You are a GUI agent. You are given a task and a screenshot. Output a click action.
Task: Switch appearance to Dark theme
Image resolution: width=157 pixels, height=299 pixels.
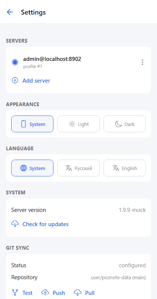click(x=124, y=124)
